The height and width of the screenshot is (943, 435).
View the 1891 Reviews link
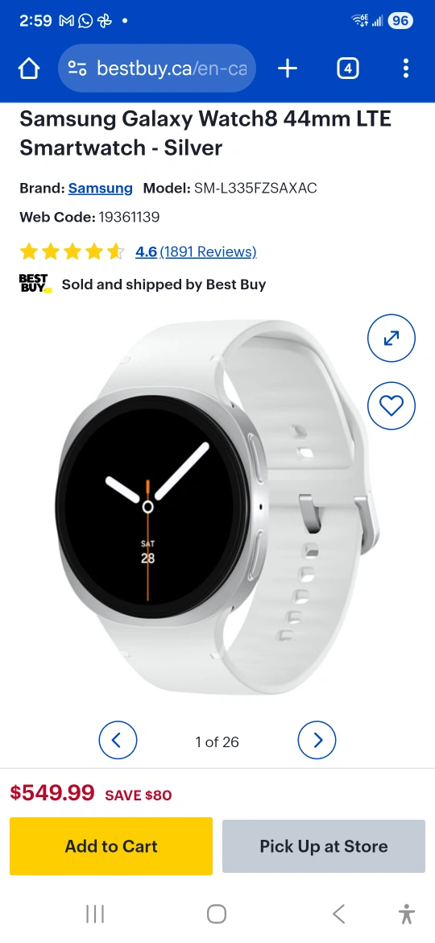pyautogui.click(x=208, y=251)
